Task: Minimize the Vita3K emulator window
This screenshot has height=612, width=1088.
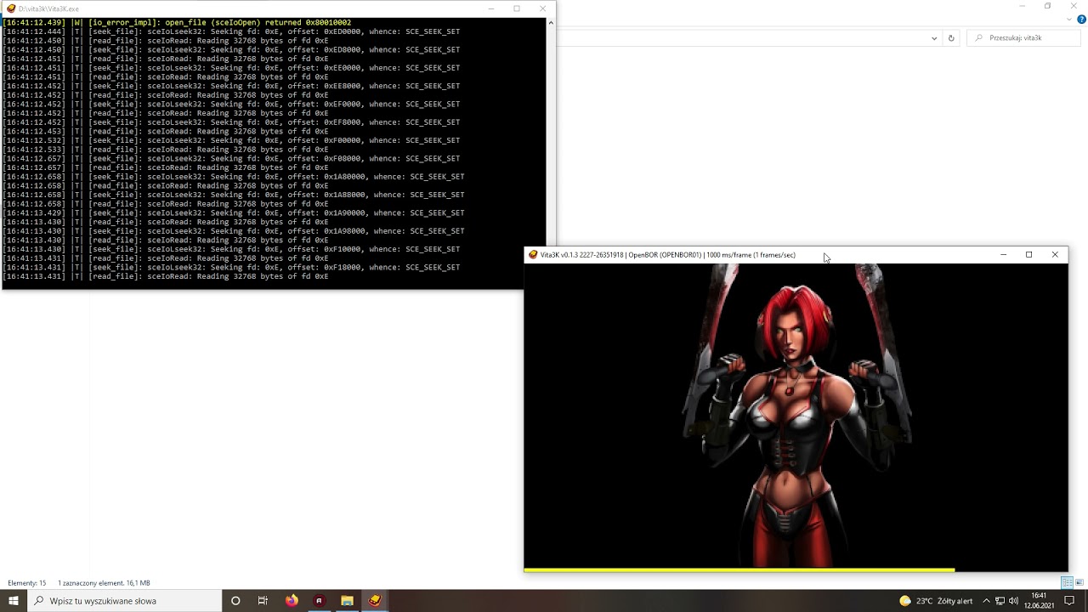Action: click(1003, 255)
